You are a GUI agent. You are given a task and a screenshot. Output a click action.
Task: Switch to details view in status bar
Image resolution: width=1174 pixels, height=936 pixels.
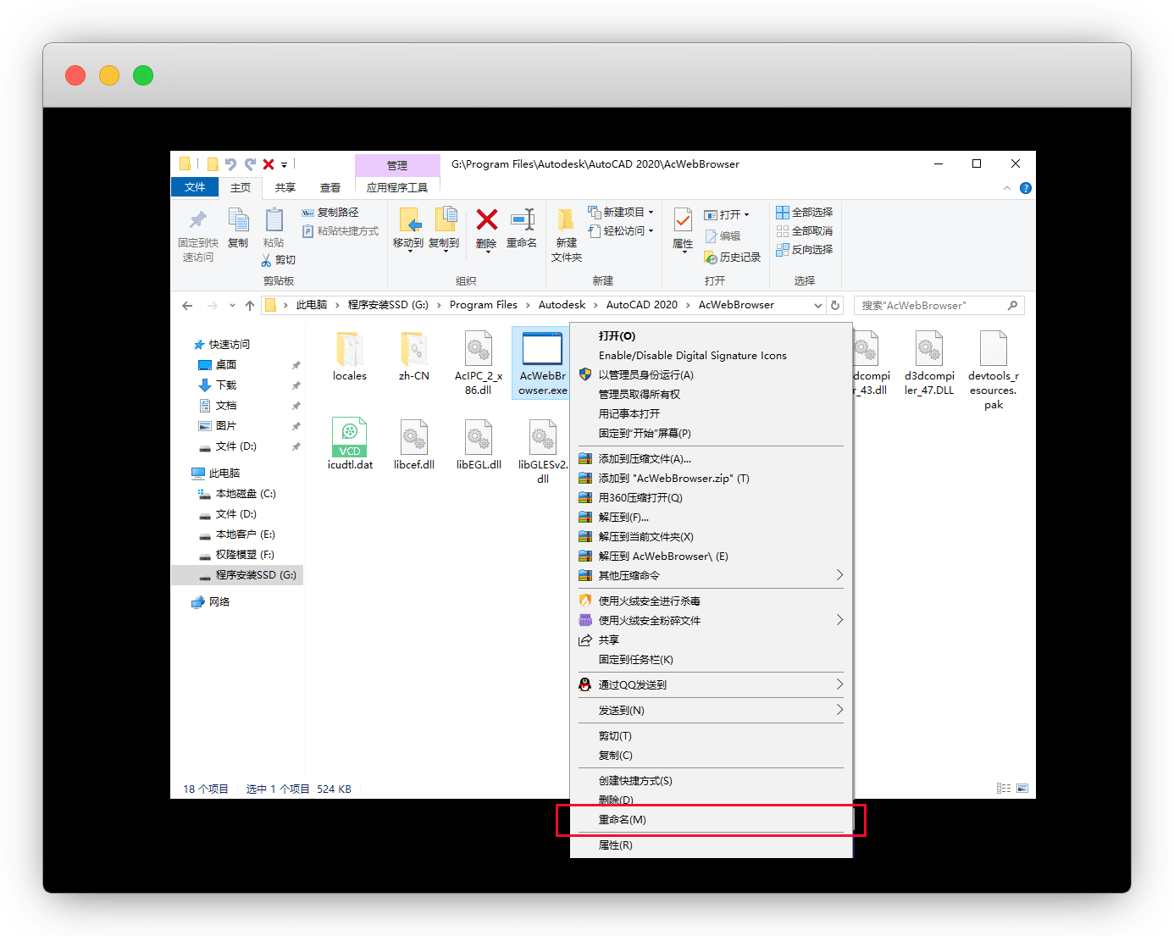pos(1004,789)
